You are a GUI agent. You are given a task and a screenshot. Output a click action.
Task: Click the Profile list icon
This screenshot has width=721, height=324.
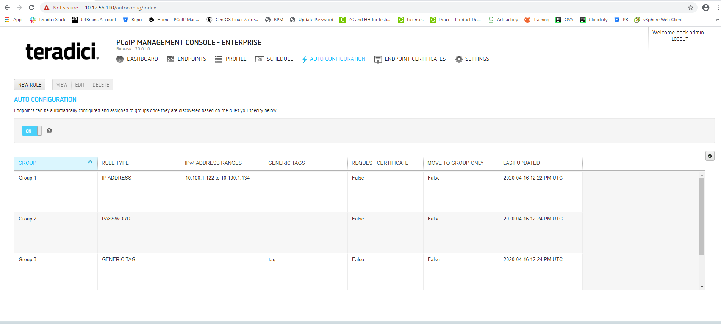point(219,59)
